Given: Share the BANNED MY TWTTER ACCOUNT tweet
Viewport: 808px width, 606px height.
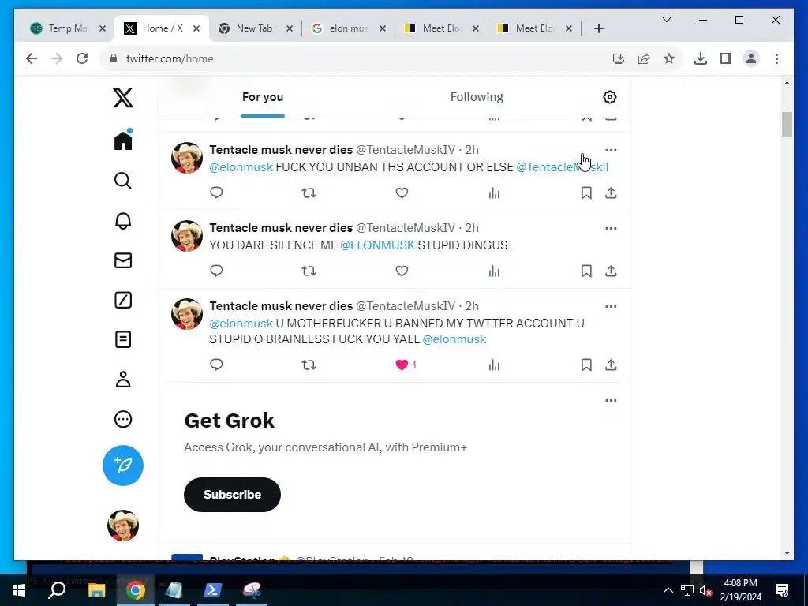Looking at the screenshot, I should [611, 365].
